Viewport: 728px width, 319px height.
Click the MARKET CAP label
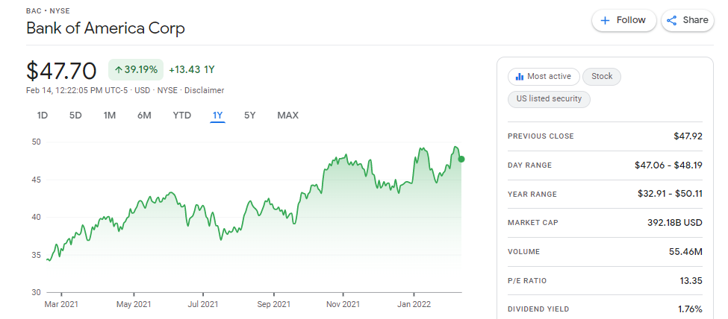[x=533, y=223]
